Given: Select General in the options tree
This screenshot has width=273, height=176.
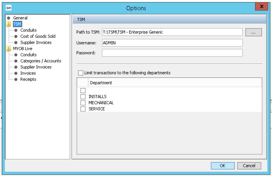Looking at the screenshot, I should click(x=20, y=18).
